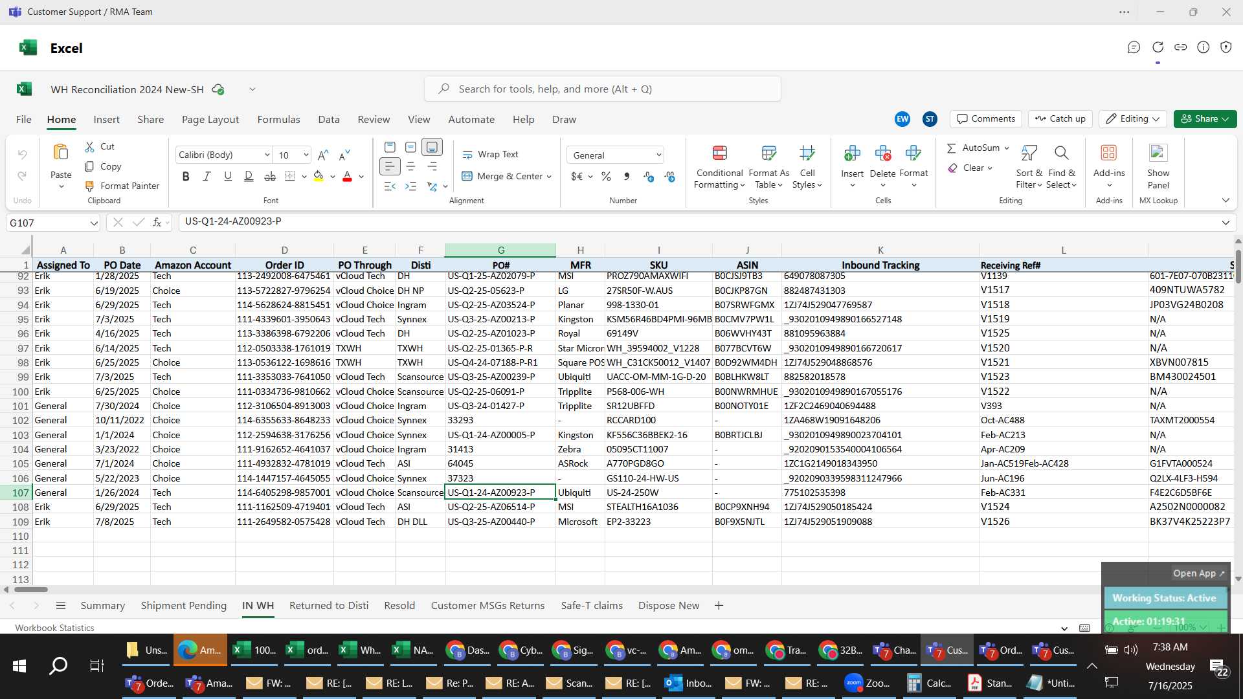This screenshot has height=699, width=1243.
Task: Open the Name Box dropdown
Action: pyautogui.click(x=94, y=223)
